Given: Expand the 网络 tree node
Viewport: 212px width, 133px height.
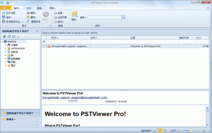Looking at the screenshot, I should point(5,62).
